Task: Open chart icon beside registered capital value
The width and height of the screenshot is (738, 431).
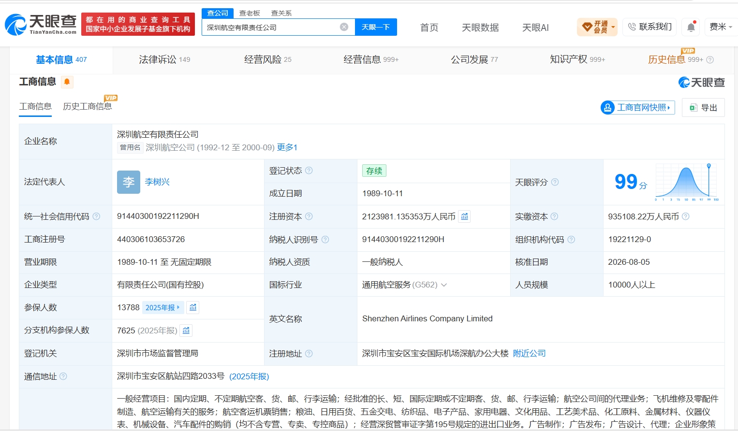Action: pos(464,216)
